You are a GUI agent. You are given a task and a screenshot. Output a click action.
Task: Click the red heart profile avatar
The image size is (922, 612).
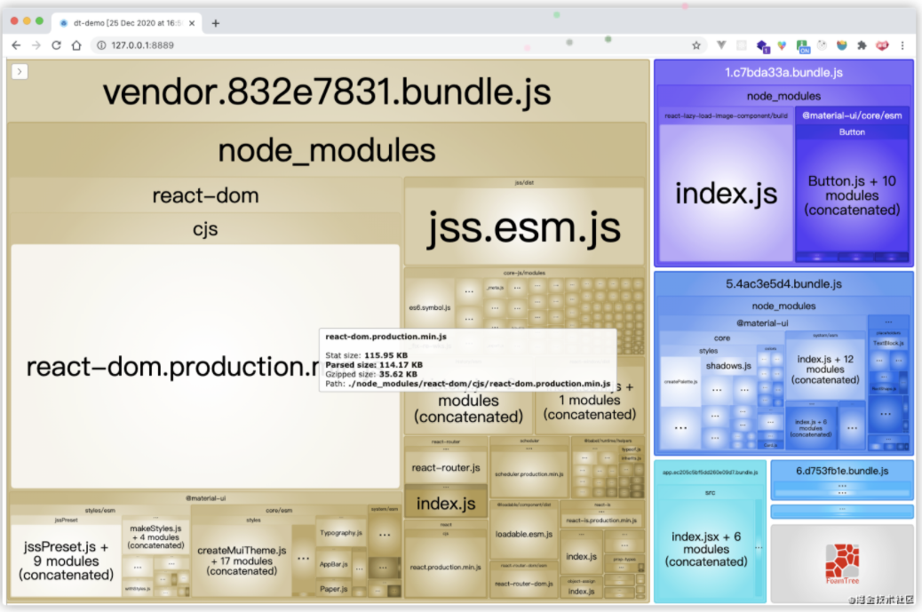882,45
